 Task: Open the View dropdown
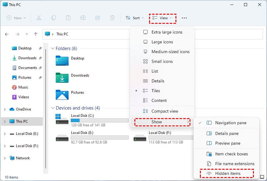tap(162, 18)
